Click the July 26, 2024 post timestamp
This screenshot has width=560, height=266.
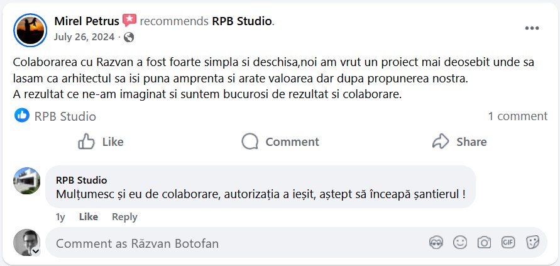pos(84,37)
